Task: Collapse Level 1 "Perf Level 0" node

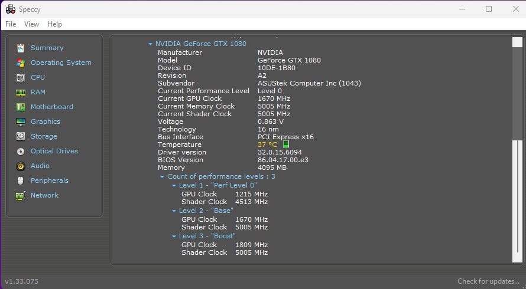Action: [174, 186]
